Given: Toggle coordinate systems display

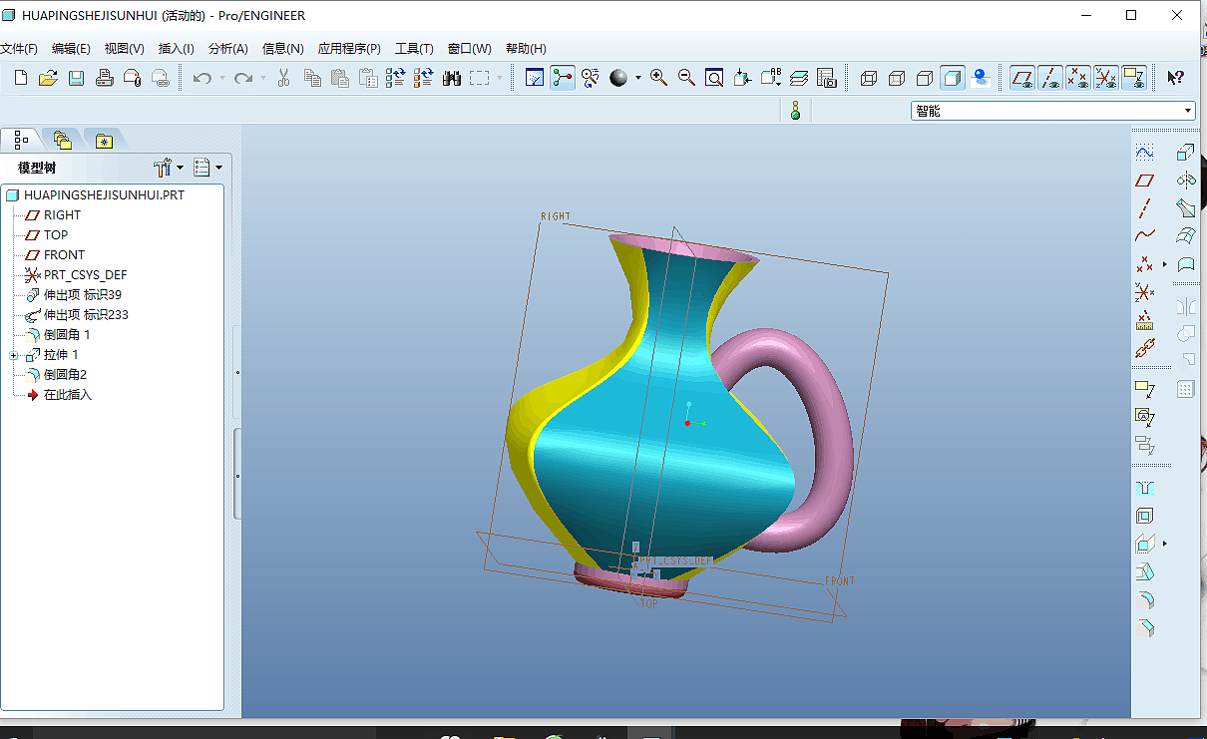Looking at the screenshot, I should 1106,78.
